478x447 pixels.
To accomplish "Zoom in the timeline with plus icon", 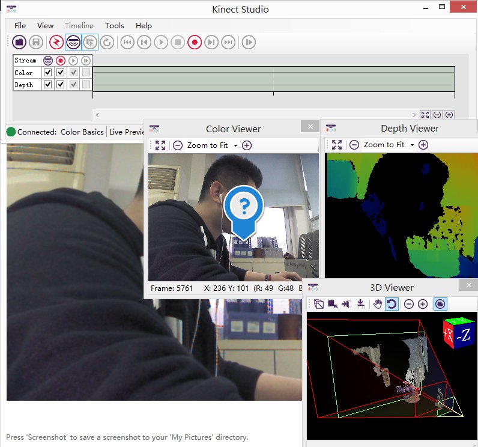I will [x=449, y=115].
